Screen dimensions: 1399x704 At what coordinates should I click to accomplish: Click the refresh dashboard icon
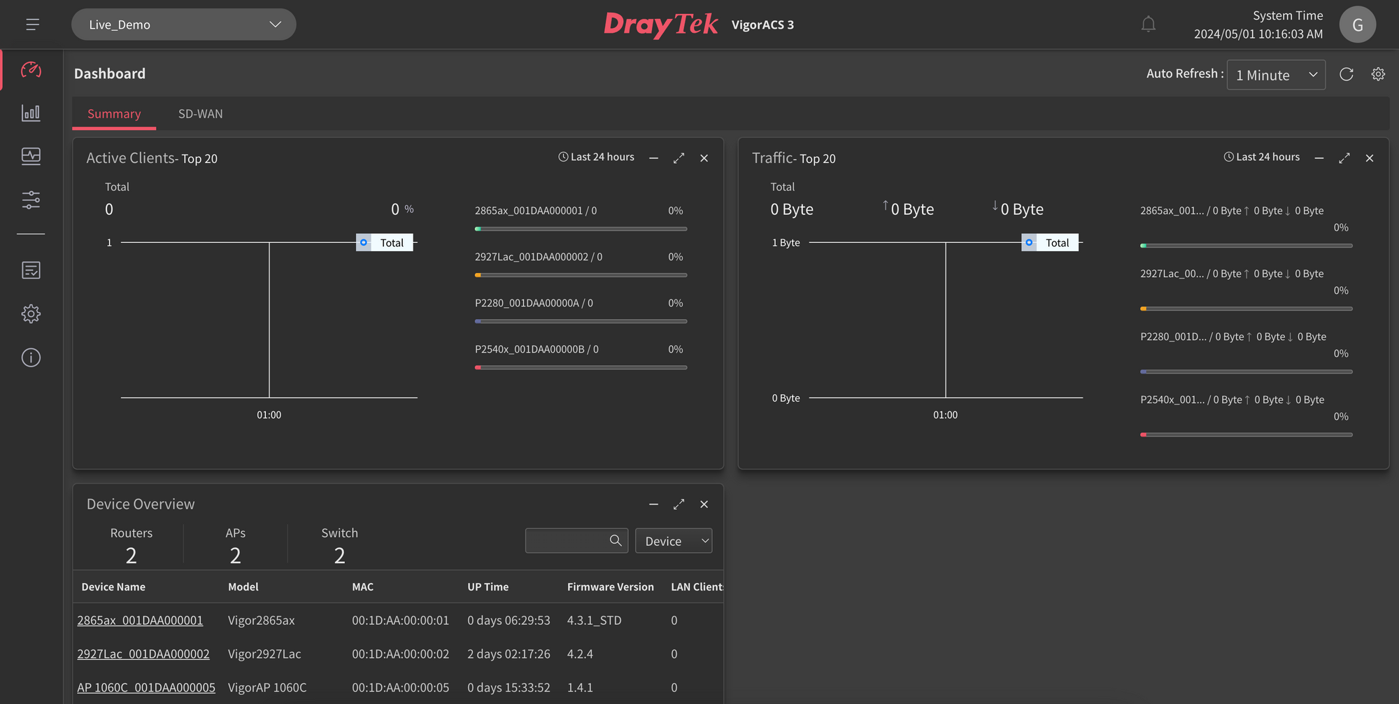(1346, 74)
